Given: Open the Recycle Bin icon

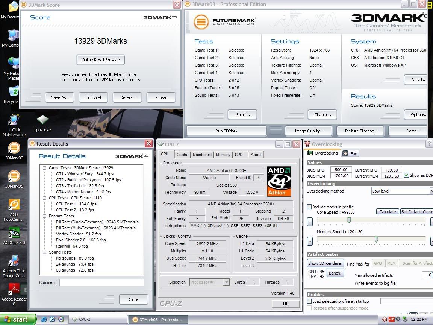Looking at the screenshot, I should pos(14,92).
